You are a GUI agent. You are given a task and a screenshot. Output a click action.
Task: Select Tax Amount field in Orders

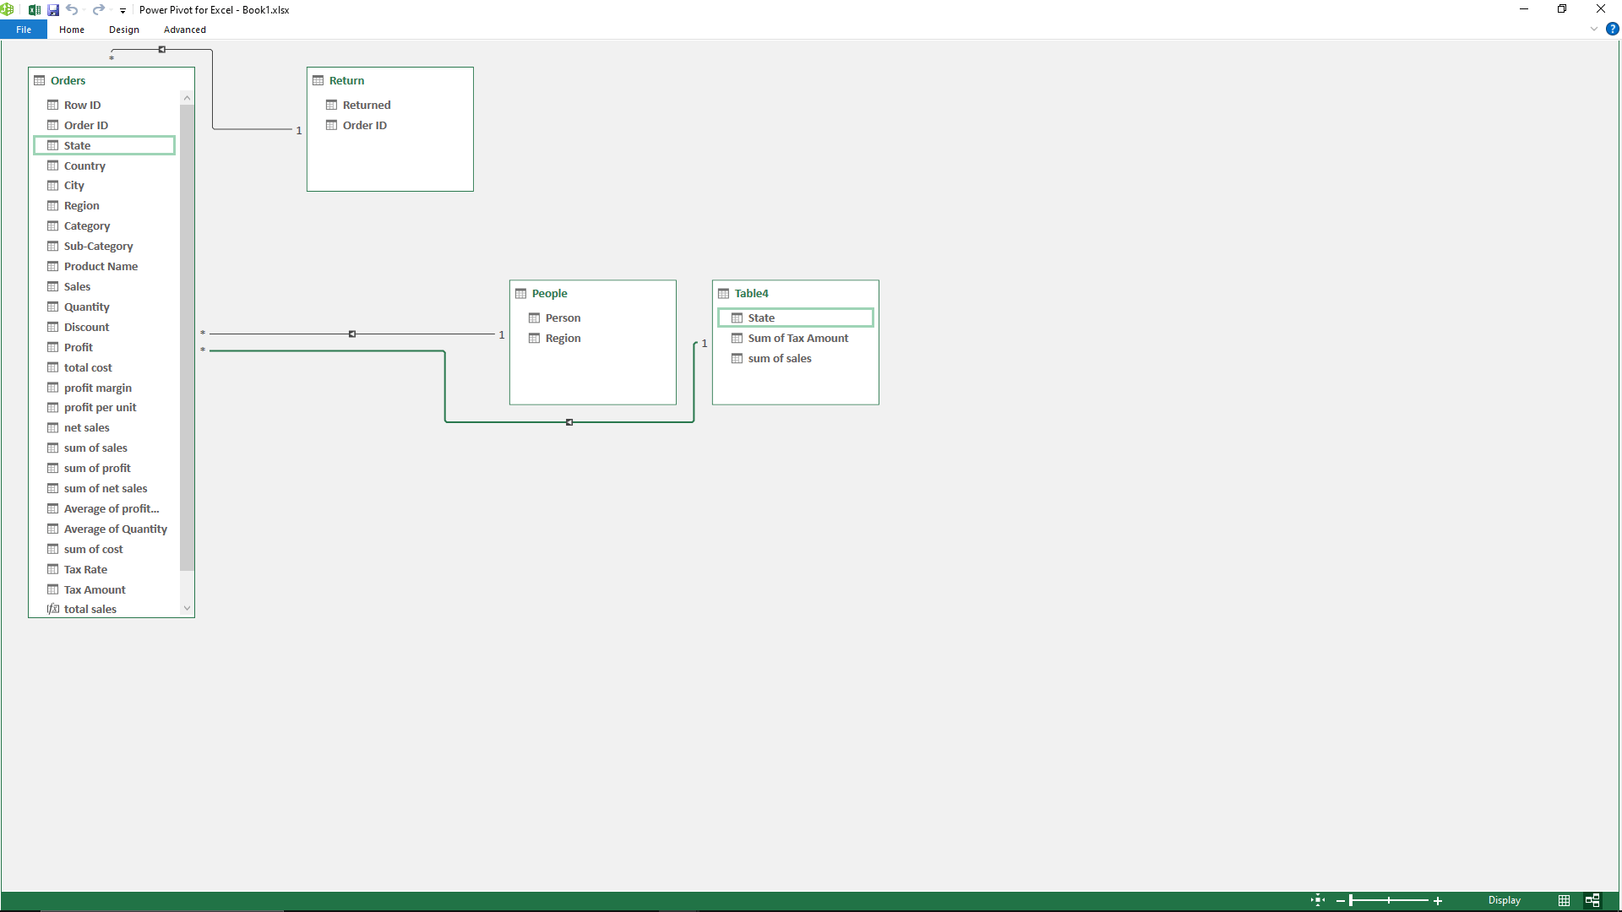click(95, 589)
